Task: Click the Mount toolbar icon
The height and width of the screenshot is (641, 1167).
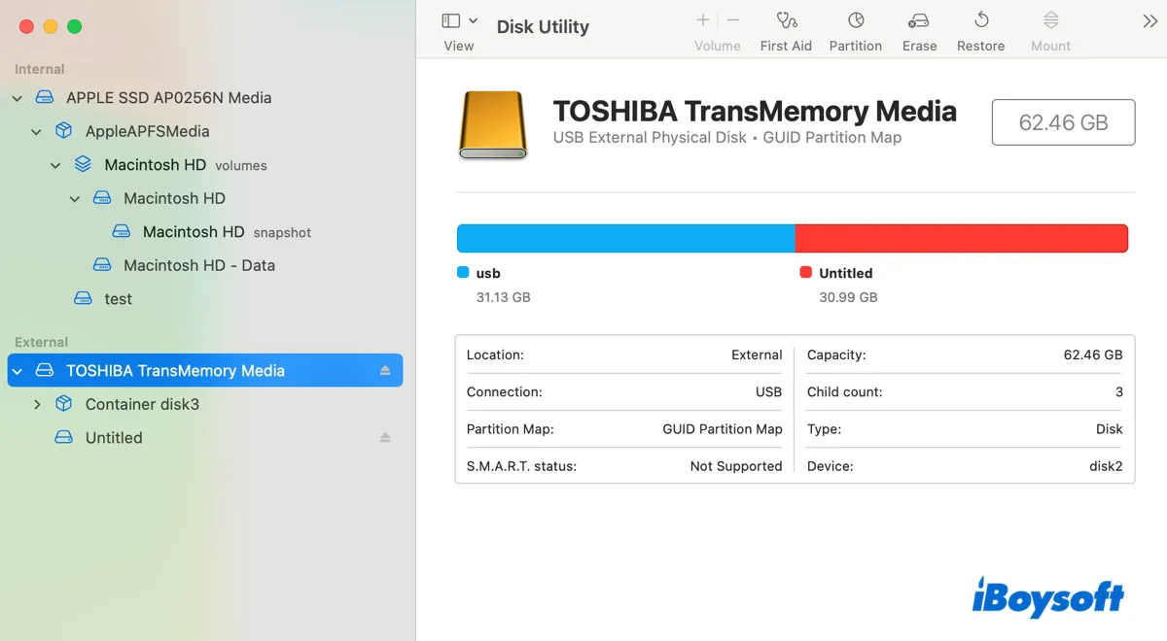Action: tap(1050, 20)
